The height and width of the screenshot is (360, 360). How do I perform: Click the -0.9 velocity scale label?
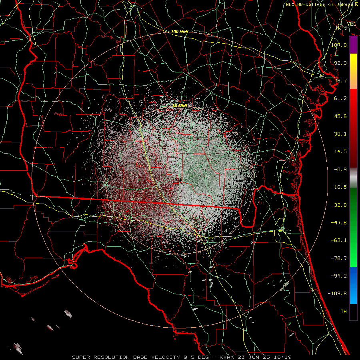coord(340,170)
